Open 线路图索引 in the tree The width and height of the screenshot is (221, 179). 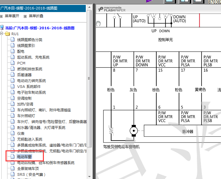pyautogui.click(x=26, y=46)
